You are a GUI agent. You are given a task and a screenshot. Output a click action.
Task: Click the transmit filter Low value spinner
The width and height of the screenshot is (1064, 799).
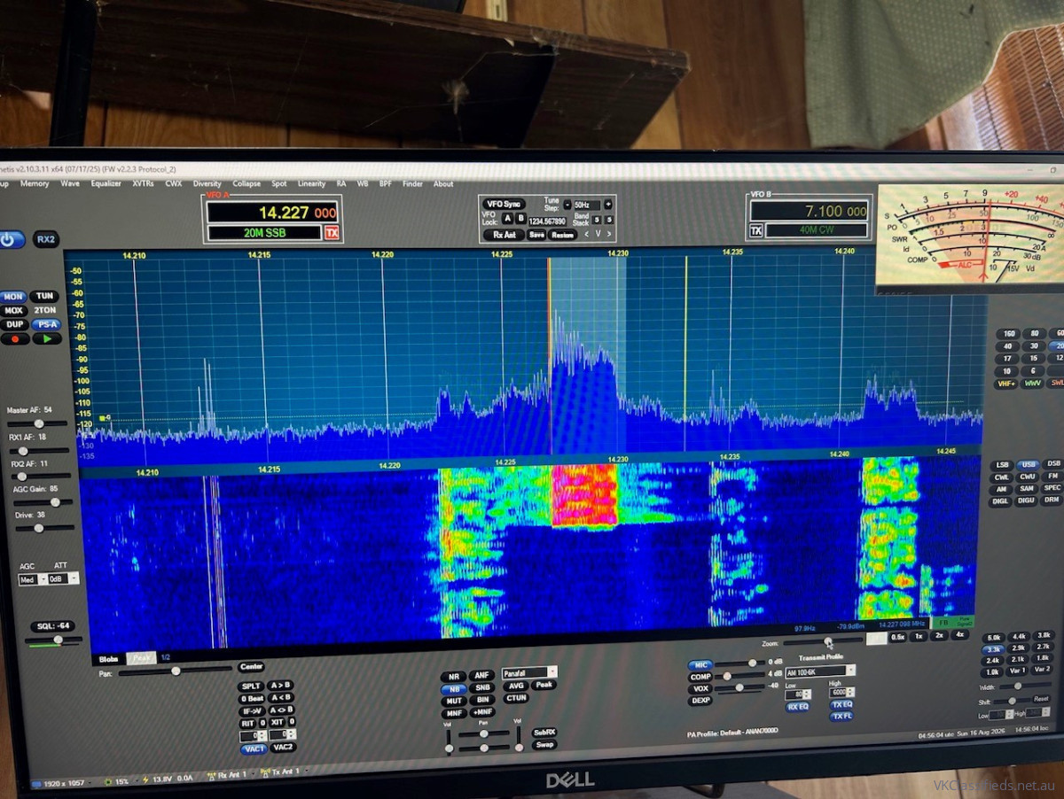tap(798, 695)
